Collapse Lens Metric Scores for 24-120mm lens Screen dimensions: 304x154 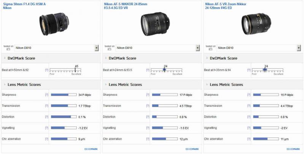(x=207, y=85)
